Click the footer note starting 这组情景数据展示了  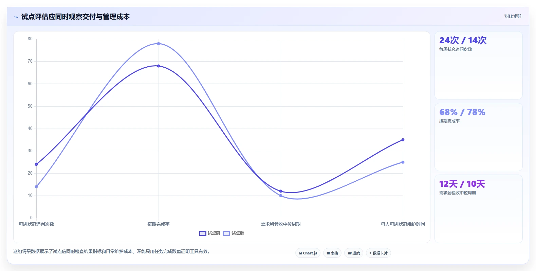(x=112, y=251)
